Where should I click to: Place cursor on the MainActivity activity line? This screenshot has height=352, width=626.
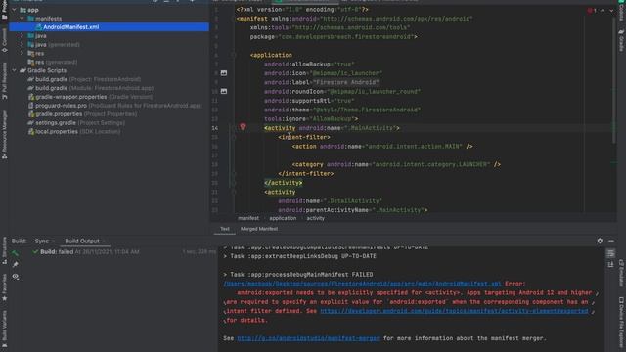332,128
